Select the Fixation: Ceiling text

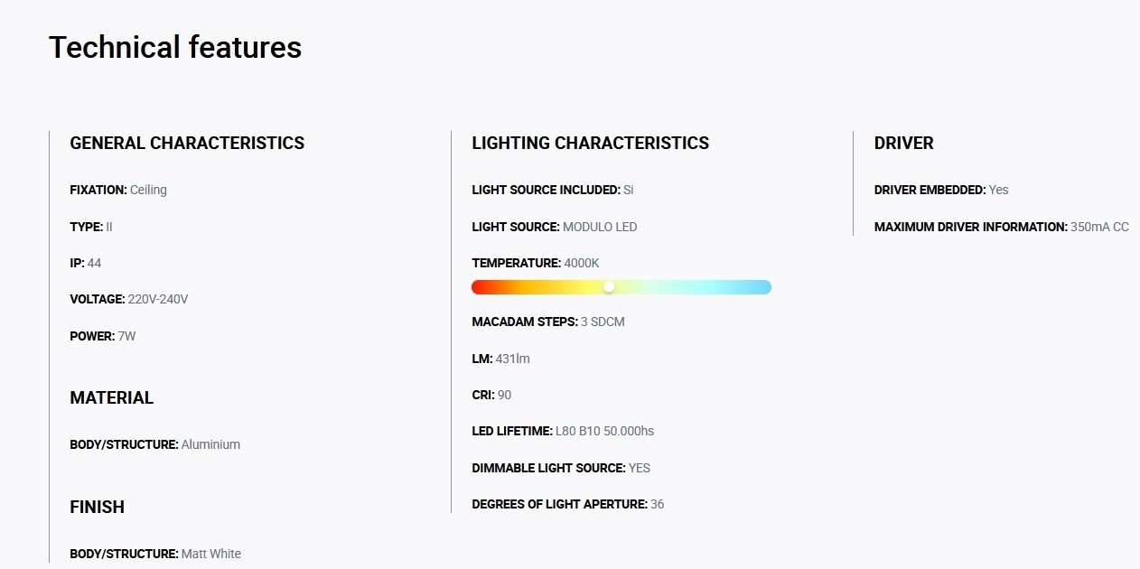[118, 190]
